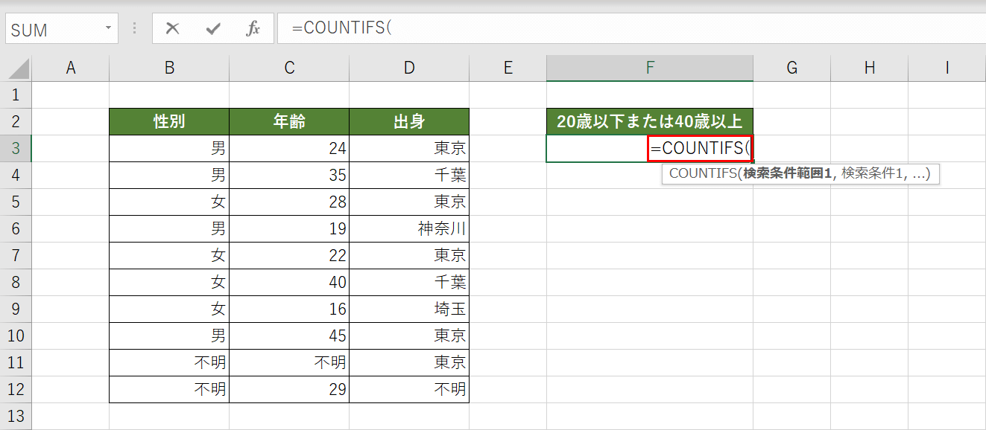Click the Insert Function (fx) icon

tap(252, 29)
